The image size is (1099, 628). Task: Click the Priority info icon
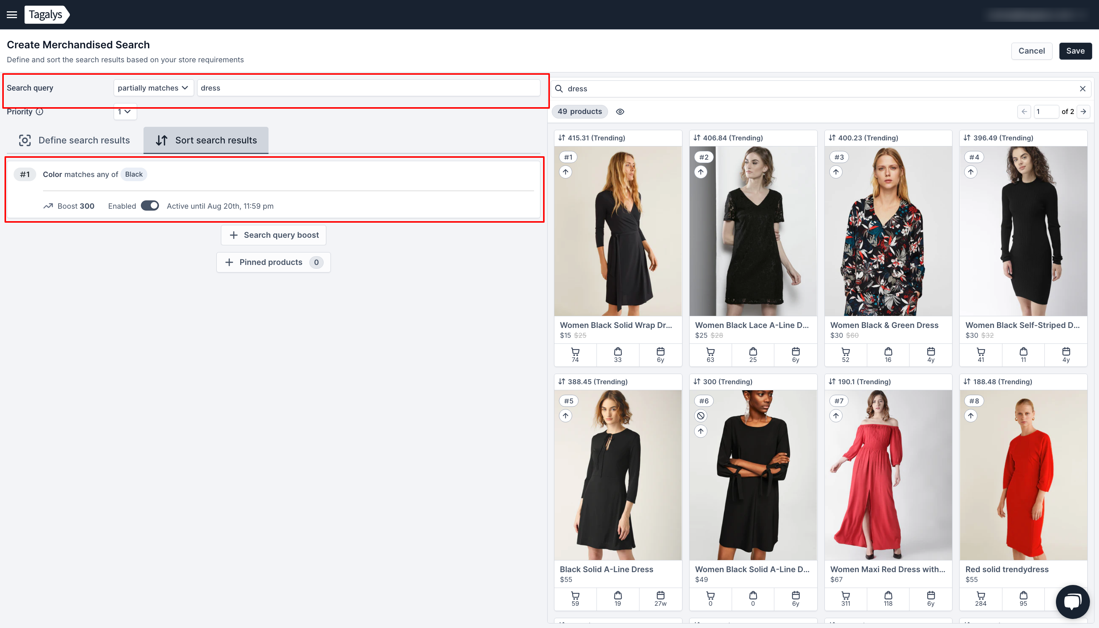[40, 112]
